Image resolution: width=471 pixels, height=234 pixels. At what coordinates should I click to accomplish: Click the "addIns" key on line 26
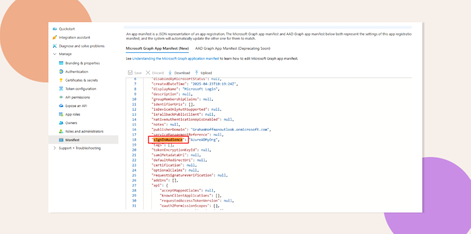(160, 180)
